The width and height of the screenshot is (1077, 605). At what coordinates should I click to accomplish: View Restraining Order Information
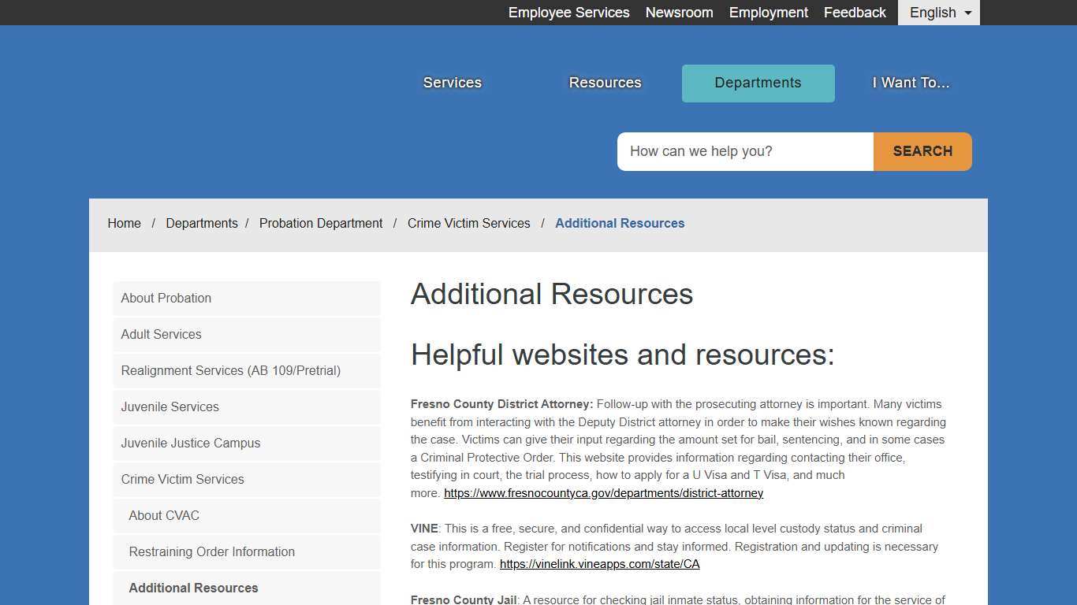211,552
